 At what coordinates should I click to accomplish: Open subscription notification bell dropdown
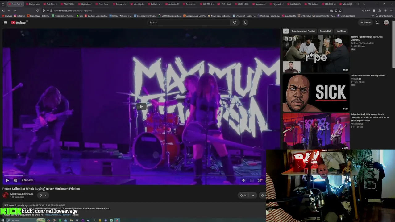pos(43,195)
